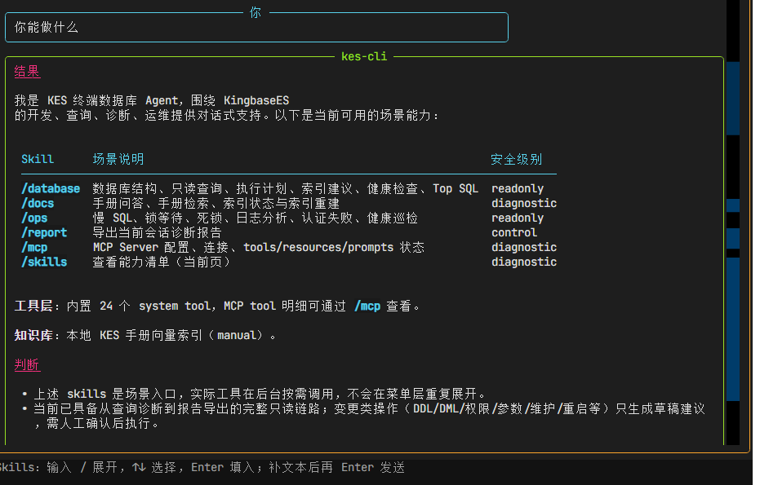Select the /database skill command
The height and width of the screenshot is (485, 760).
[51, 189]
